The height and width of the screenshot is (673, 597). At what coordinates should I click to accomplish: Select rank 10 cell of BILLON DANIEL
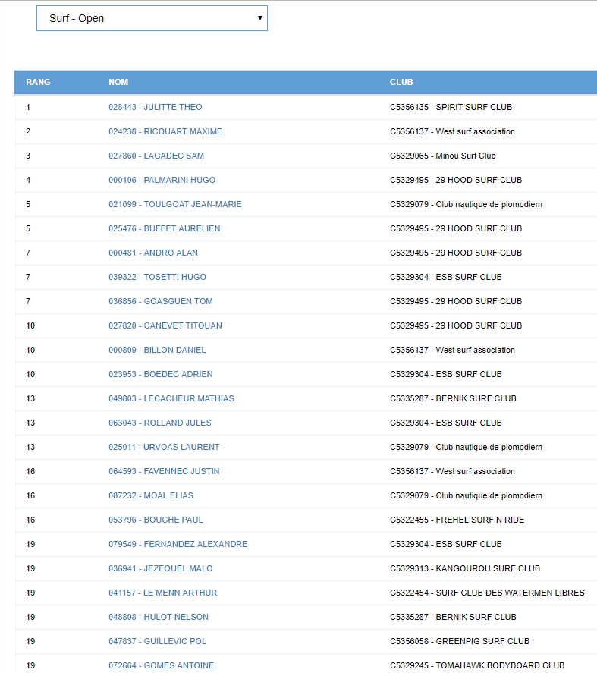[30, 349]
